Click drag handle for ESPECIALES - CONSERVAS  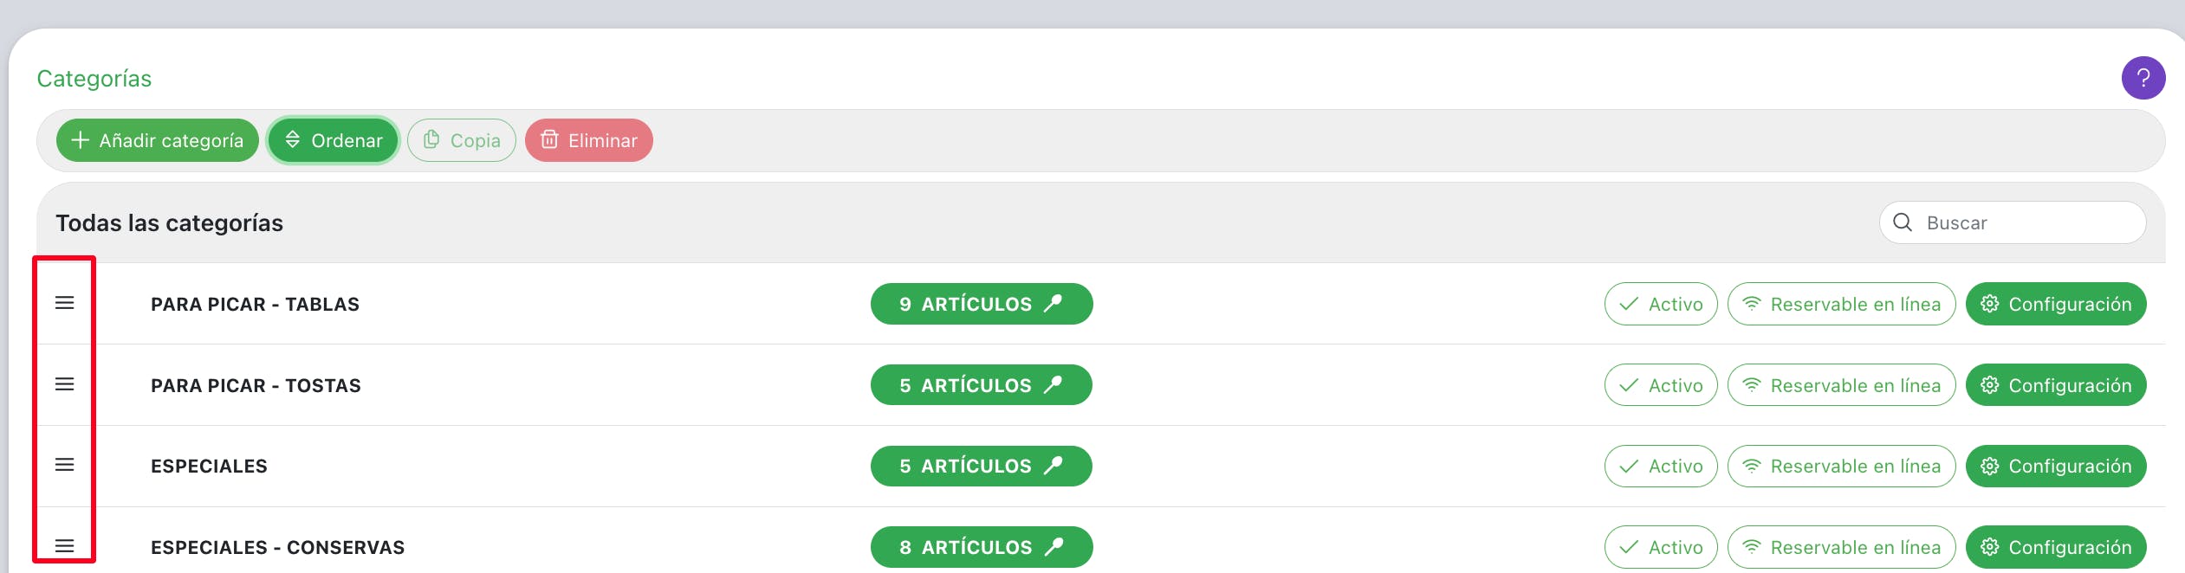pyautogui.click(x=64, y=546)
